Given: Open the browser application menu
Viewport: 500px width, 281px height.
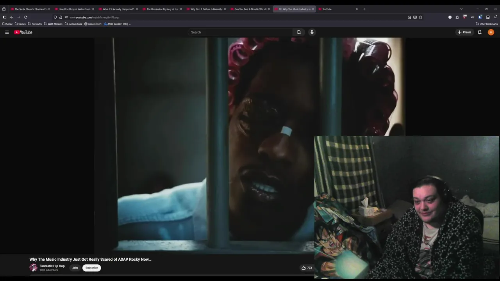Looking at the screenshot, I should [x=496, y=17].
